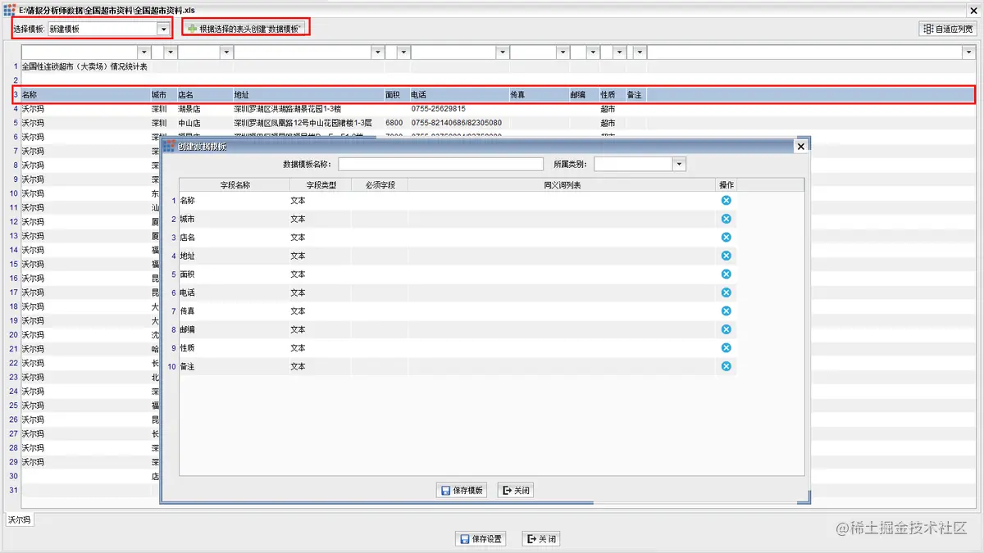Click the 中山店 store name cell
Viewport: 984px width, 553px height.
tap(189, 123)
